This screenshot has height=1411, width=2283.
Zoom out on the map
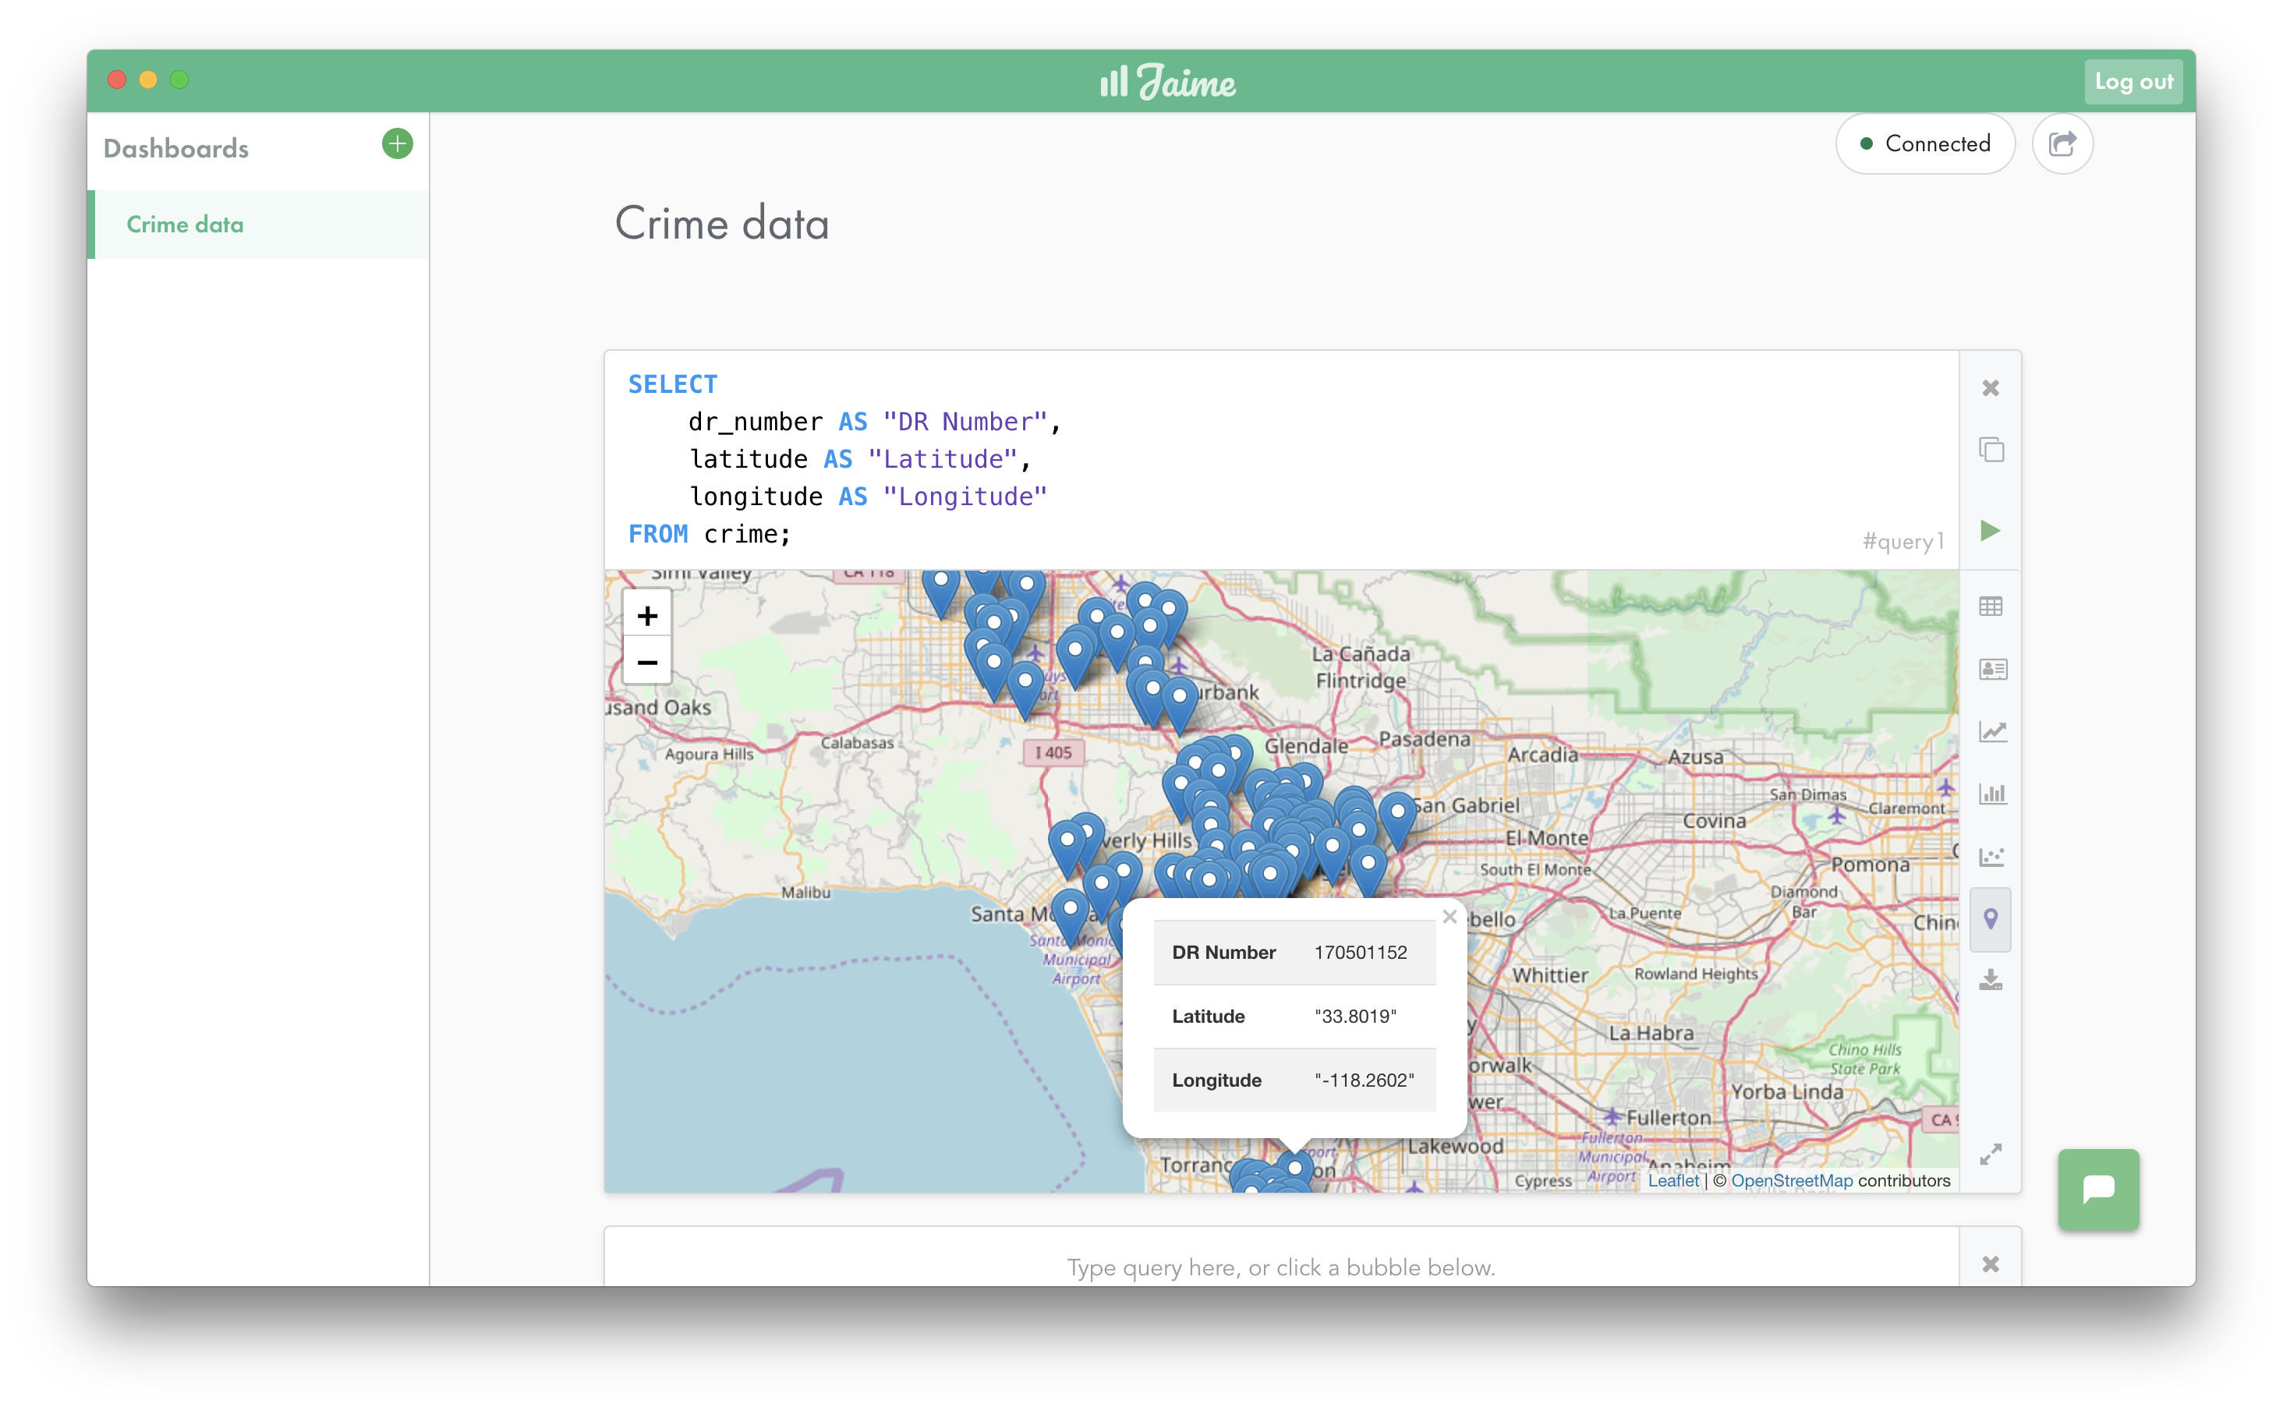coord(647,663)
